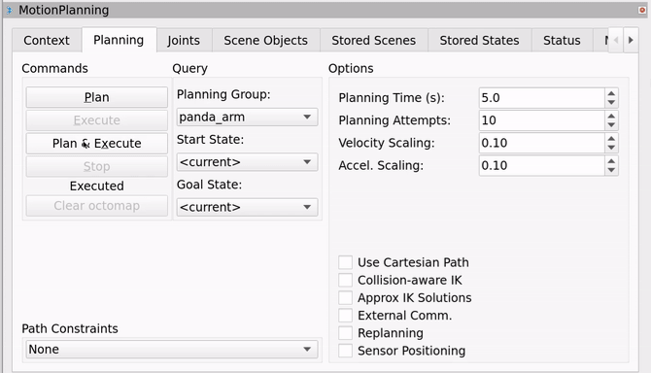Decrease Planning Attempts with the down arrow
The height and width of the screenshot is (373, 651).
pos(611,125)
